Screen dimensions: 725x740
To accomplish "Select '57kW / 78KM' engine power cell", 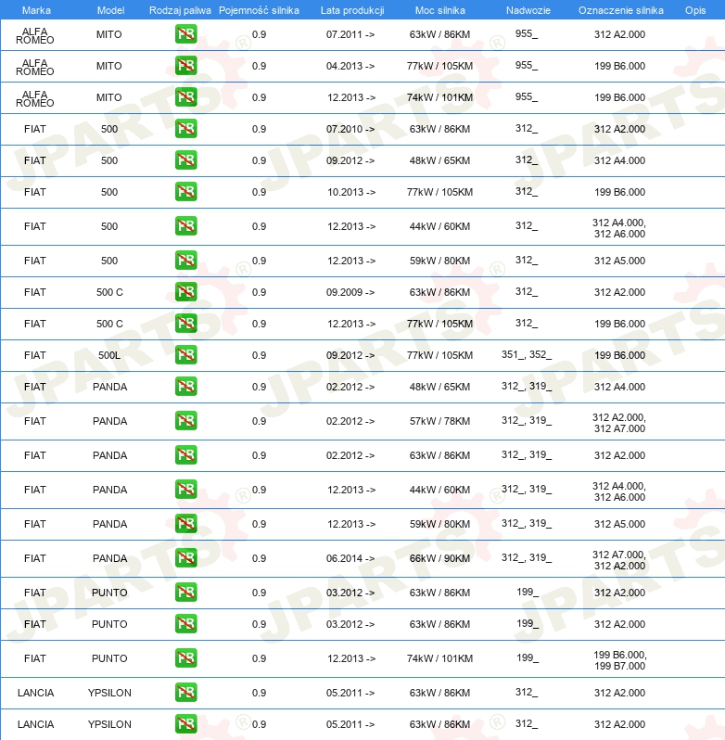I will pos(439,421).
